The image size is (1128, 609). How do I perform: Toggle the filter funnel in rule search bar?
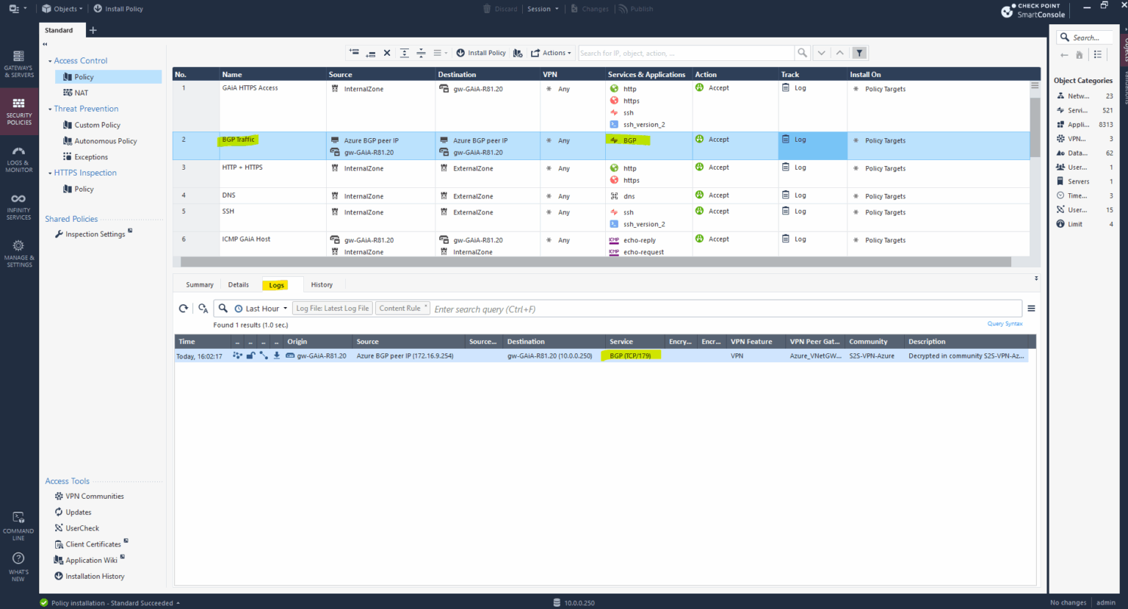[x=859, y=52]
